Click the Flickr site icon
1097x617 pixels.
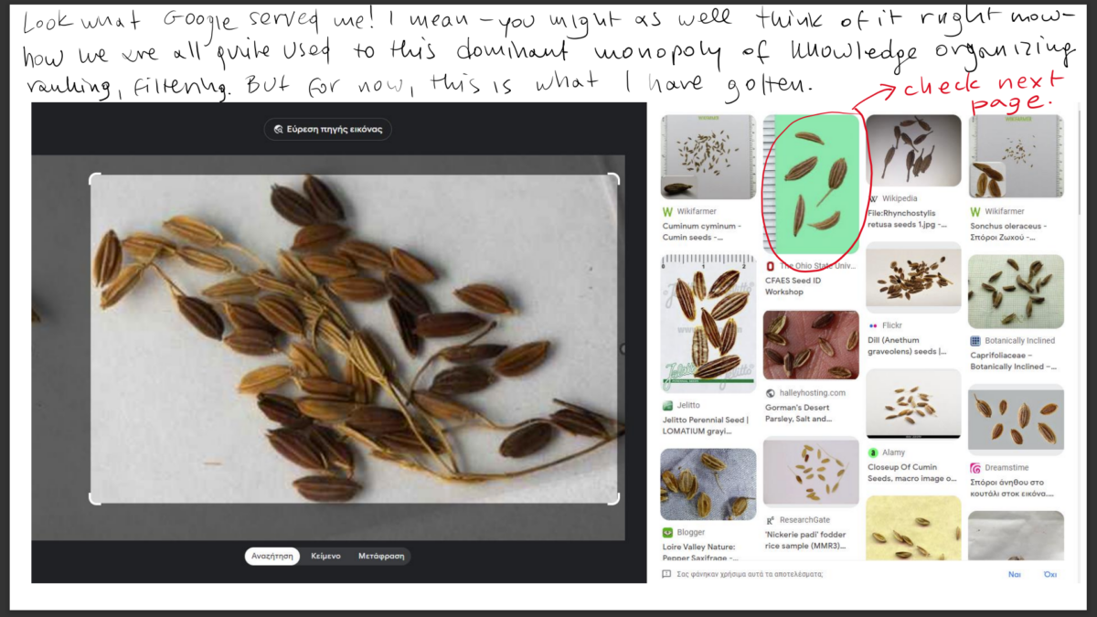pos(873,325)
